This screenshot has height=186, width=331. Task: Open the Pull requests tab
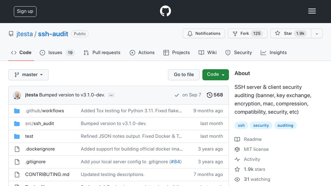(102, 52)
